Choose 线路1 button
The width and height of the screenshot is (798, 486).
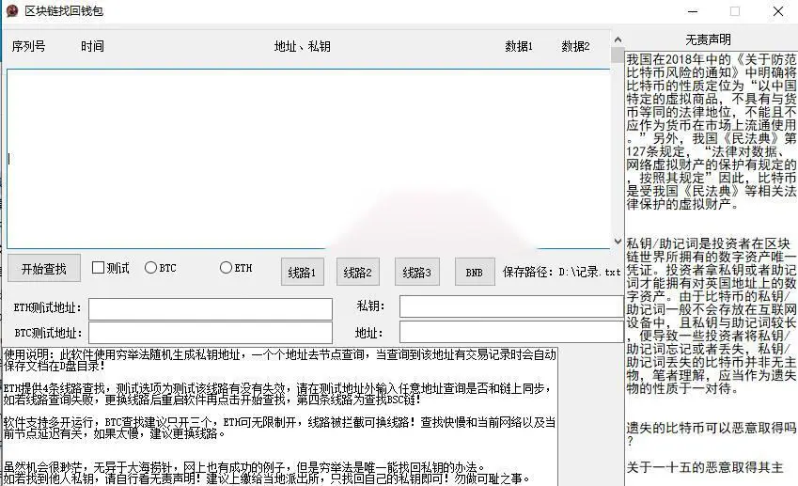303,273
